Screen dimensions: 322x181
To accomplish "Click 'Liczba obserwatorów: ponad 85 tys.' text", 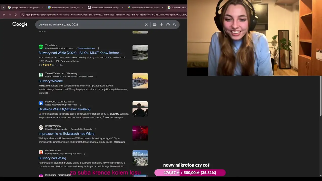I will tap(61, 105).
